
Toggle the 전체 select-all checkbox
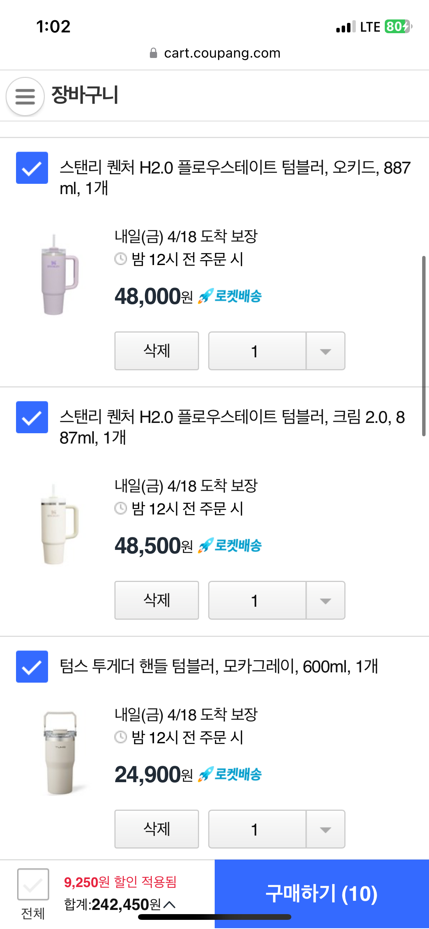tap(33, 884)
